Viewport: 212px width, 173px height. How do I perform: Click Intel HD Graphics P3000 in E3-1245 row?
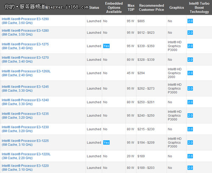coord(175,88)
